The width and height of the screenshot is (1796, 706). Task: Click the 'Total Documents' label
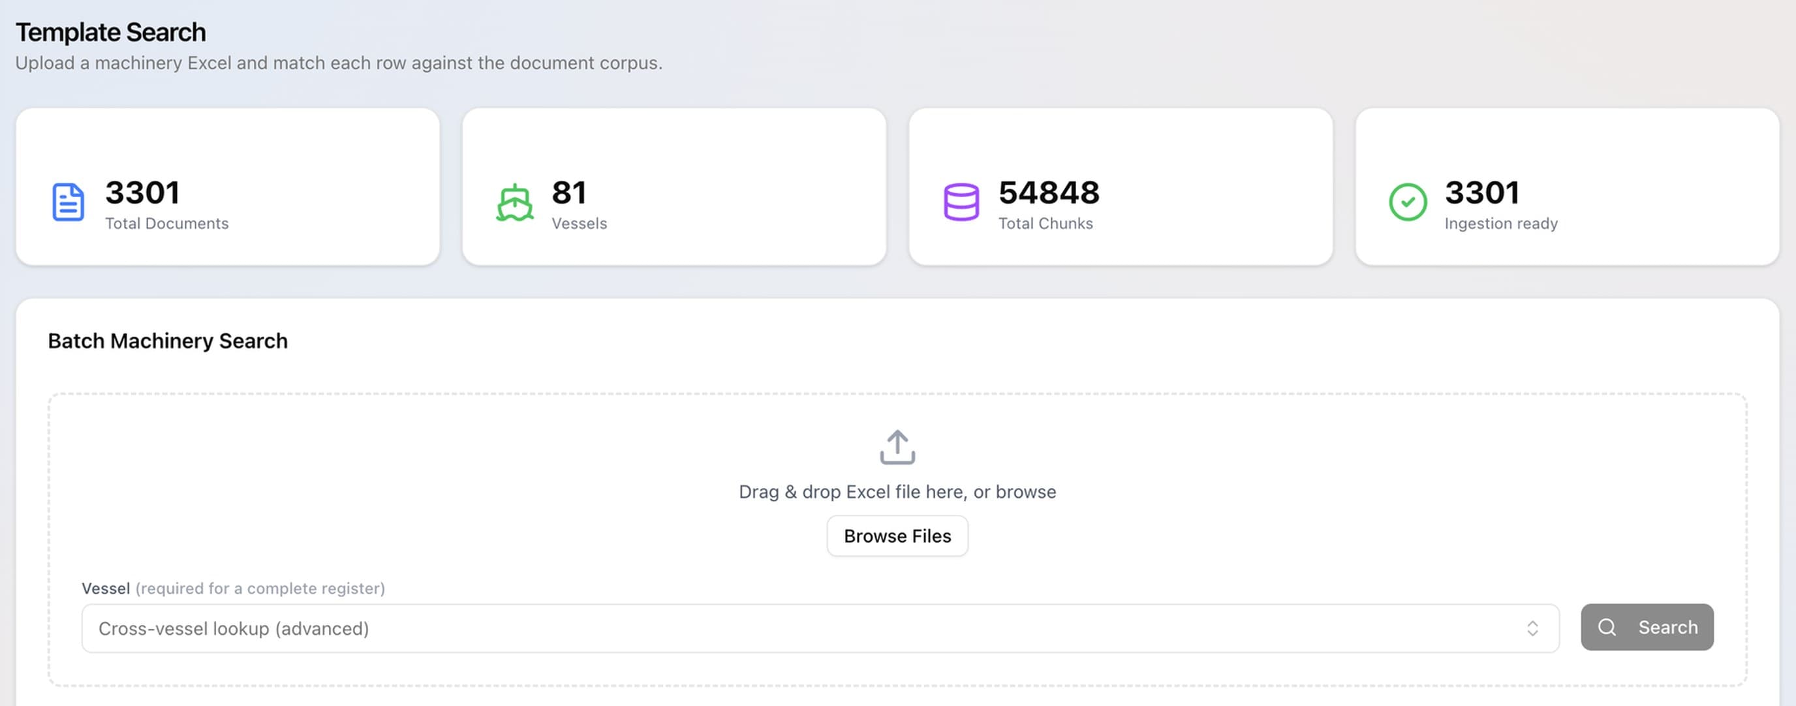(x=166, y=223)
